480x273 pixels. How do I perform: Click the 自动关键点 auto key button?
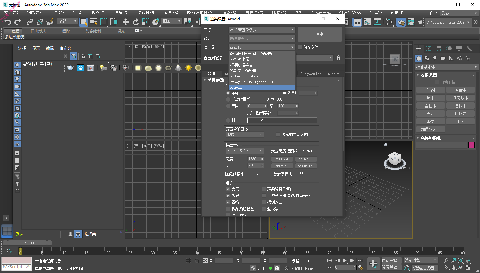click(x=391, y=260)
